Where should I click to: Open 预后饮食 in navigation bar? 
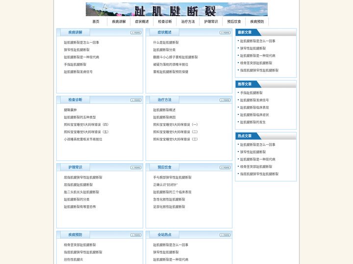click(x=234, y=22)
